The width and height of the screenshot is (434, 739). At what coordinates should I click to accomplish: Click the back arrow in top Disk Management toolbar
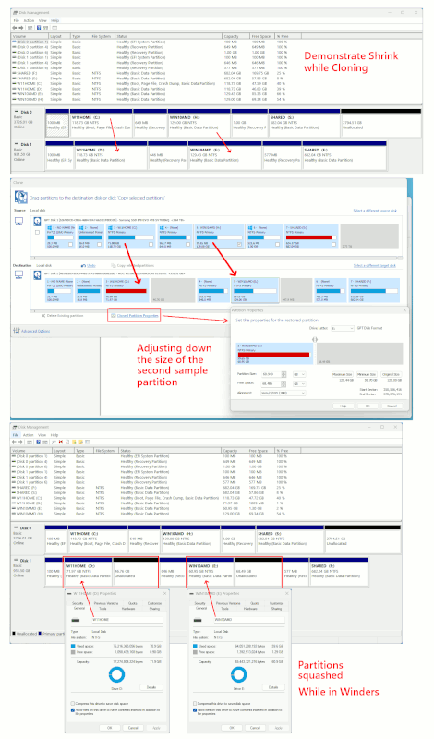point(14,28)
